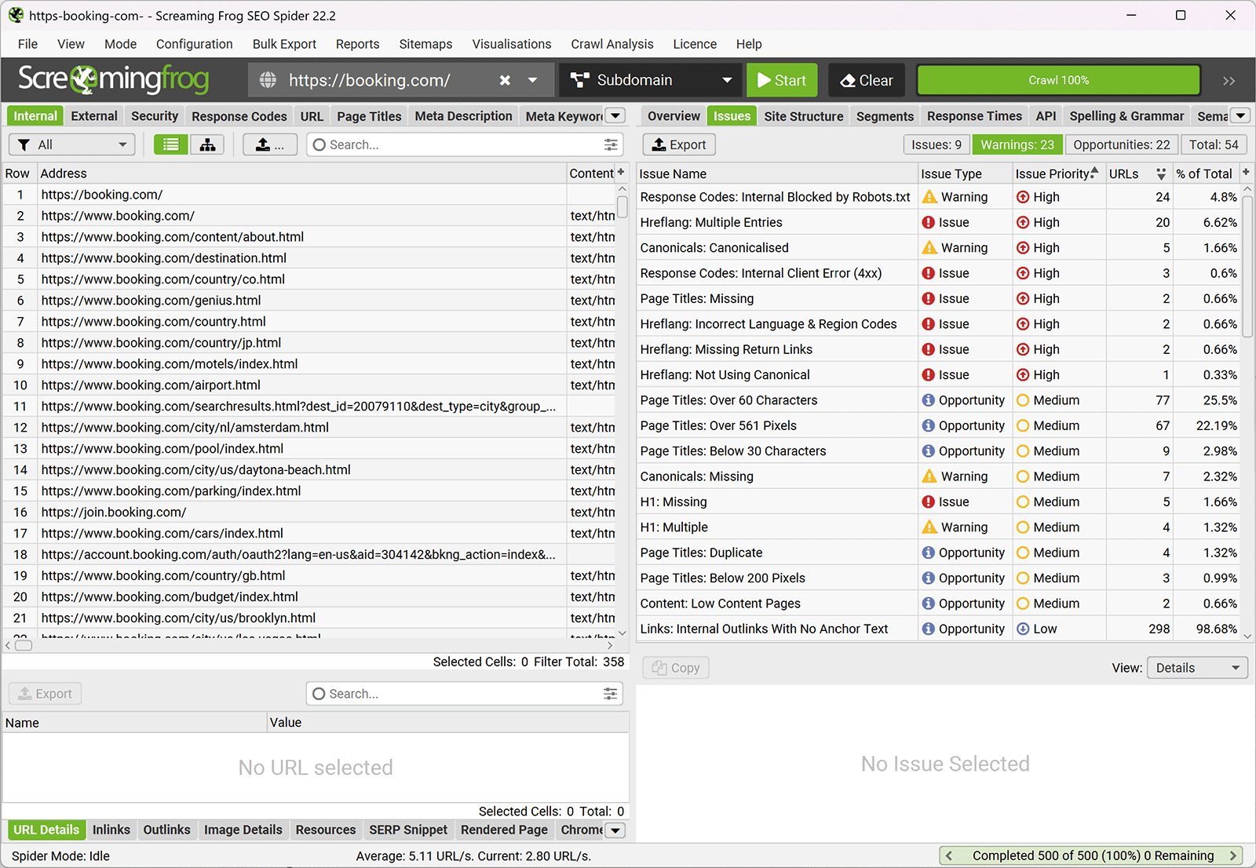
Task: Toggle the Warnings: 23 filter
Action: coord(1017,144)
